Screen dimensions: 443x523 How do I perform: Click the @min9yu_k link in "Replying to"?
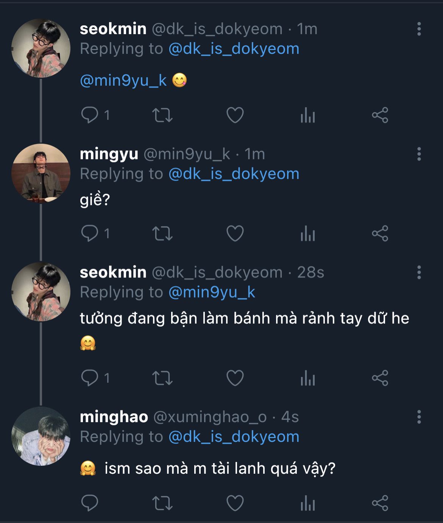[212, 292]
